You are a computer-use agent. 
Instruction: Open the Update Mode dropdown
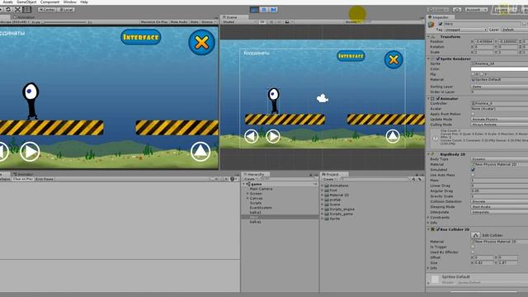(x=499, y=119)
